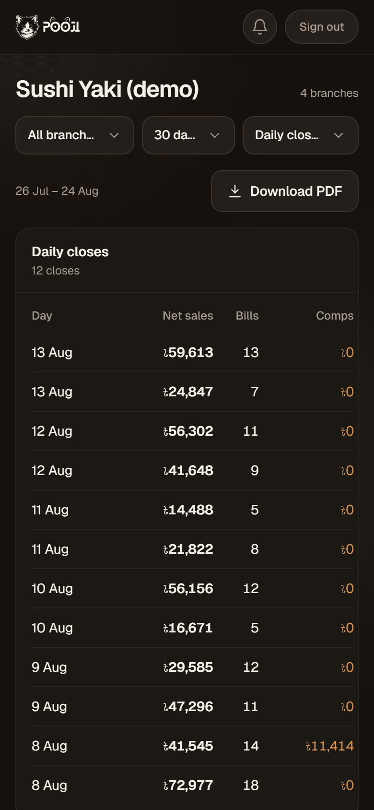Image resolution: width=374 pixels, height=810 pixels.
Task: Click 8 Aug in the 41,545 row
Action: pos(49,746)
